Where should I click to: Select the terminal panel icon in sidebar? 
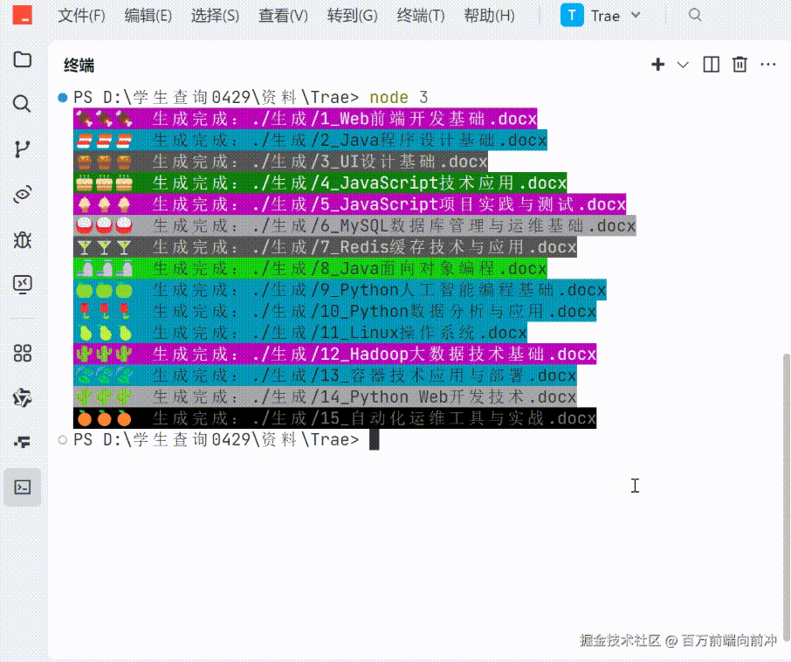coord(22,487)
